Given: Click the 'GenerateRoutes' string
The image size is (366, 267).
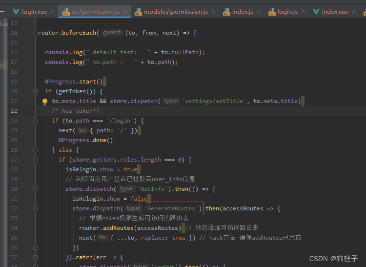Looking at the screenshot, I should point(171,208).
